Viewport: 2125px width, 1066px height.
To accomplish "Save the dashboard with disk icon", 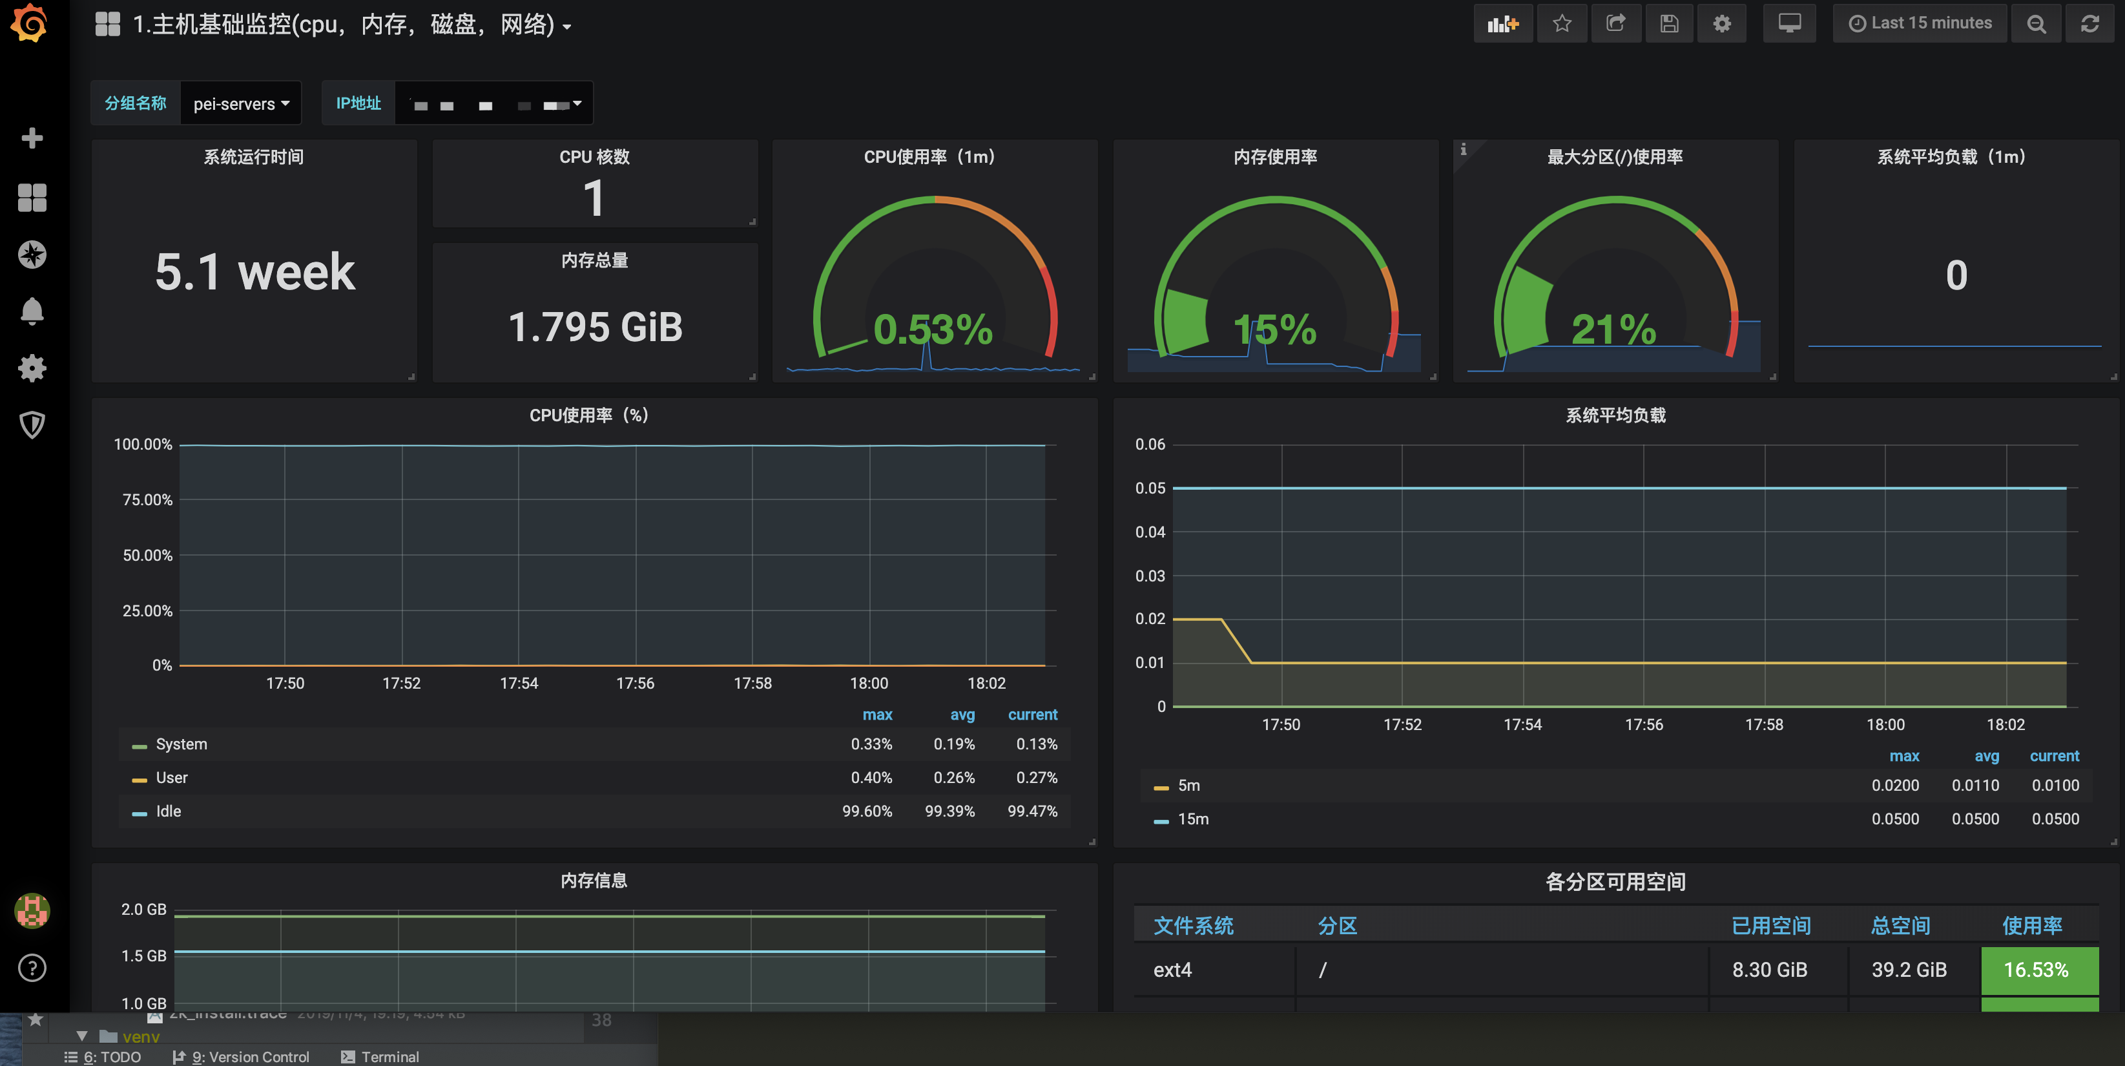I will (x=1669, y=24).
